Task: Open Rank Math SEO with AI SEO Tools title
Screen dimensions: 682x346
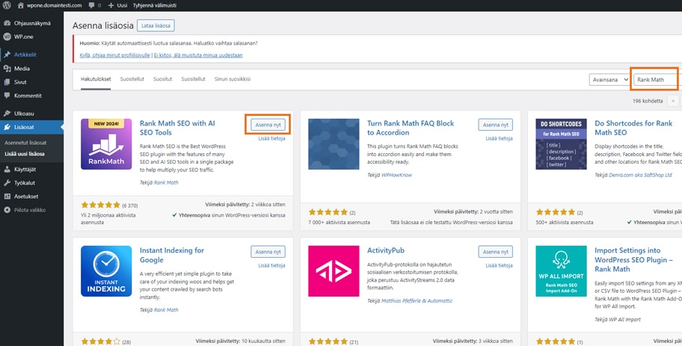Action: [177, 128]
